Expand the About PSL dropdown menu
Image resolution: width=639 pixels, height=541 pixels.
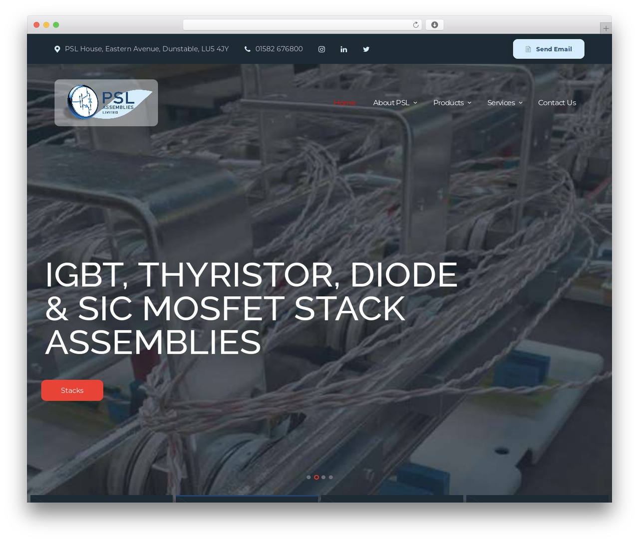pos(395,102)
